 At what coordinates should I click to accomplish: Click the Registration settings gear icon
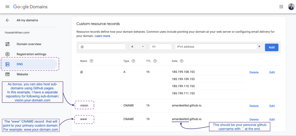point(7,54)
